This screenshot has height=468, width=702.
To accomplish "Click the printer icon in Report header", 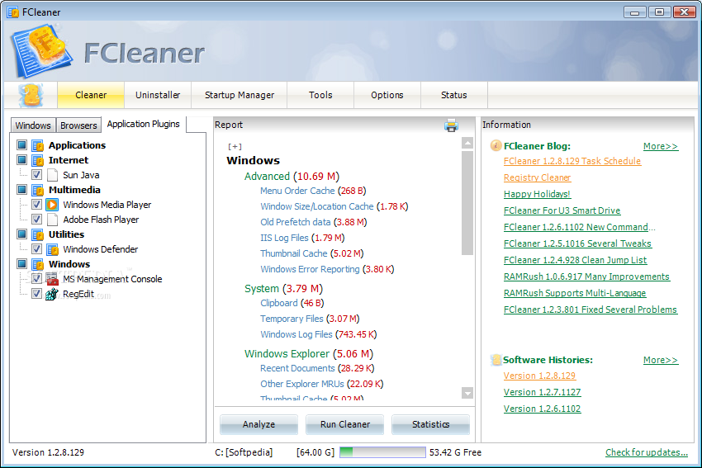I will [451, 125].
